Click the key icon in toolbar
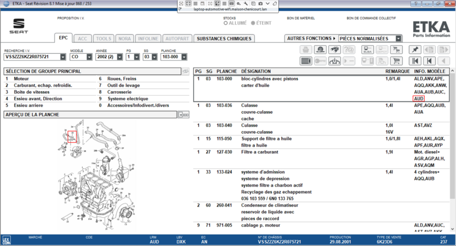Viewport: 456px width, 246px height. [x=320, y=61]
